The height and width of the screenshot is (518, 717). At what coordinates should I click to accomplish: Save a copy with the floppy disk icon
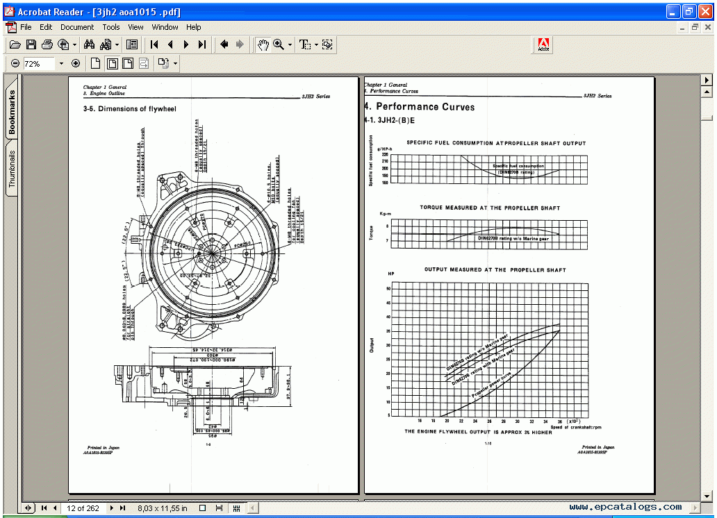click(x=31, y=45)
